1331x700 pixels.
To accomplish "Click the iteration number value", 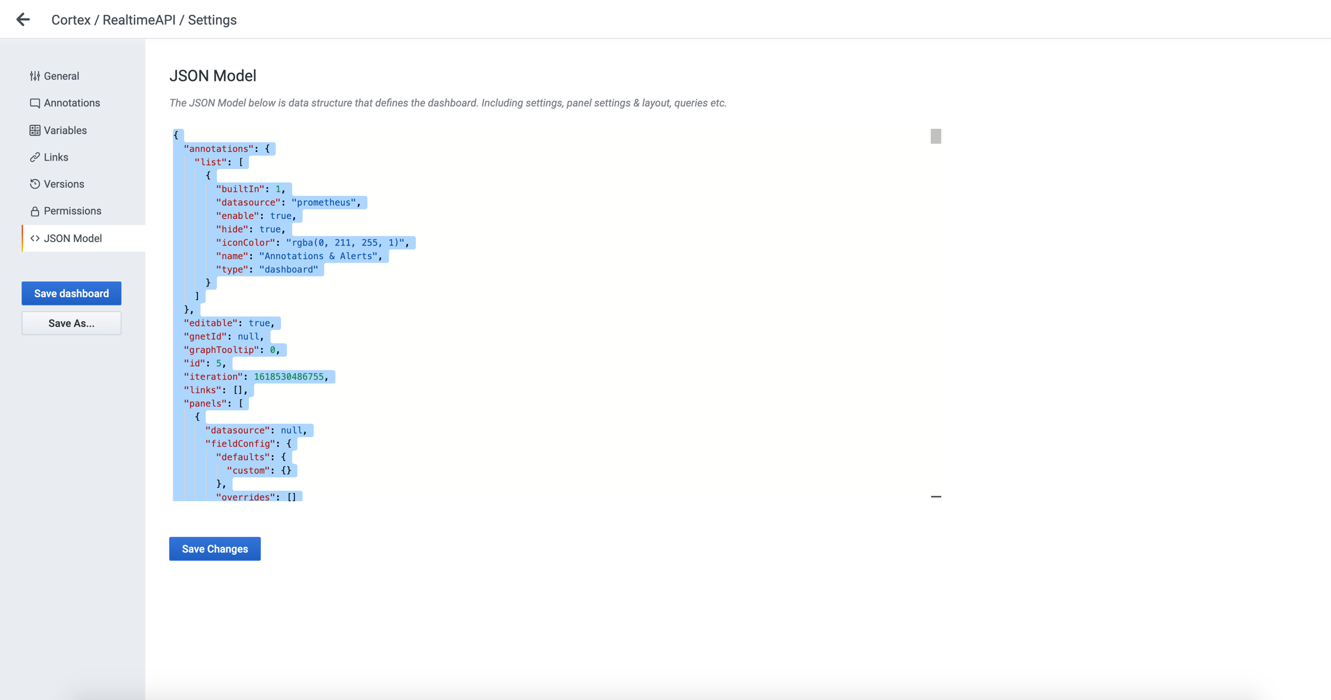I will (x=289, y=377).
